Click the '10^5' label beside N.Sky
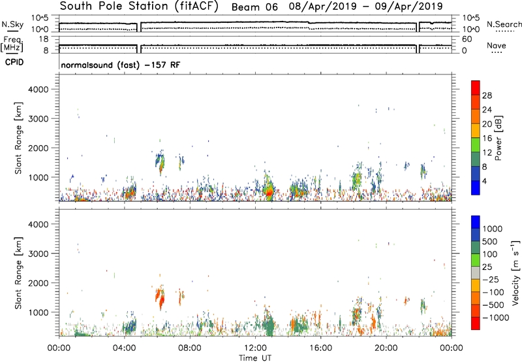This screenshot has height=362, width=522. click(x=40, y=18)
